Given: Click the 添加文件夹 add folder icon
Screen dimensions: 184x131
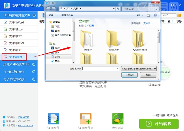Looking at the screenshot, I should click(86, 119).
